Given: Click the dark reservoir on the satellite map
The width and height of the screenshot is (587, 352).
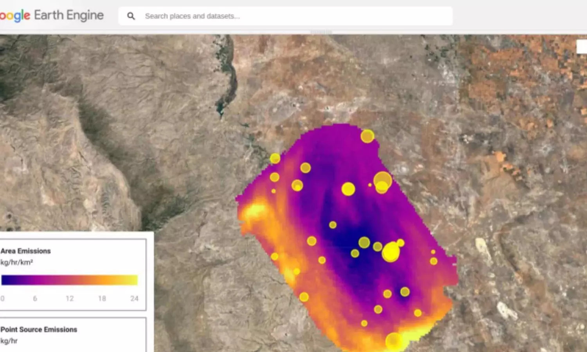Looking at the screenshot, I should pos(222,106).
